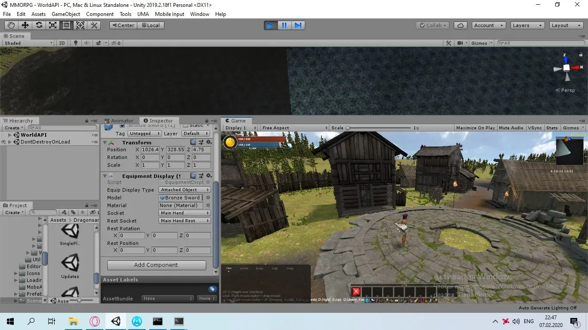Click the Add Component button
Viewport: 588px width, 330px height.
[156, 265]
